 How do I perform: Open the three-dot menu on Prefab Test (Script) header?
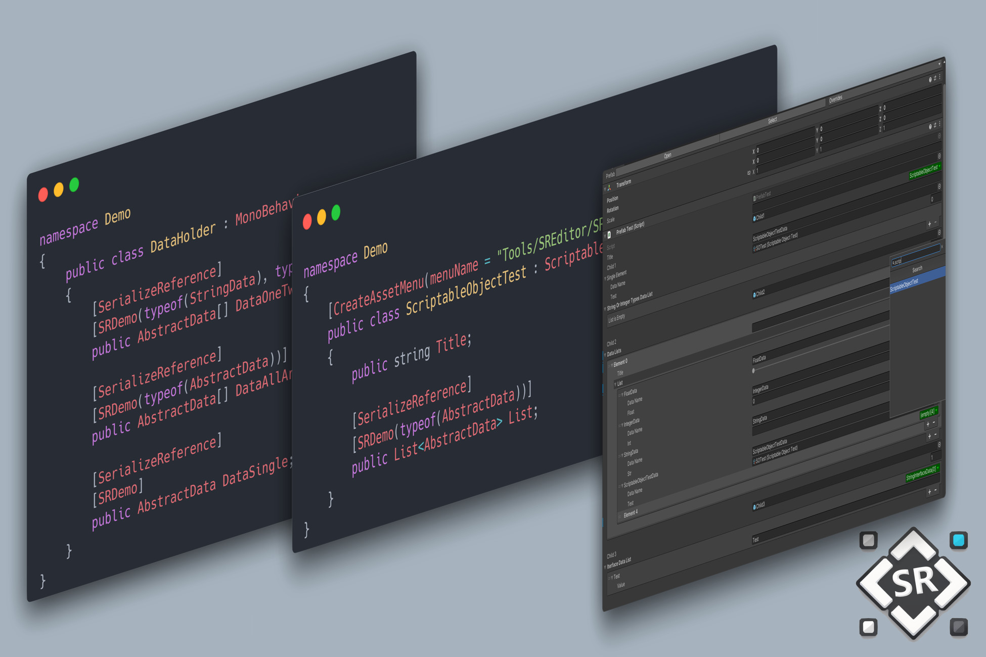point(939,123)
